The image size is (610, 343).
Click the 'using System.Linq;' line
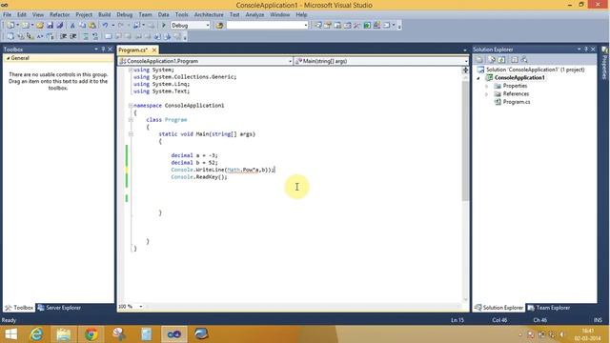(x=161, y=84)
